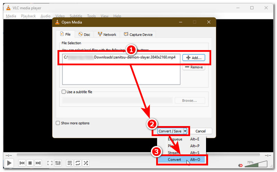This screenshot has height=172, width=277.
Task: Choose Convert from the dropdown menu
Action: (175, 160)
